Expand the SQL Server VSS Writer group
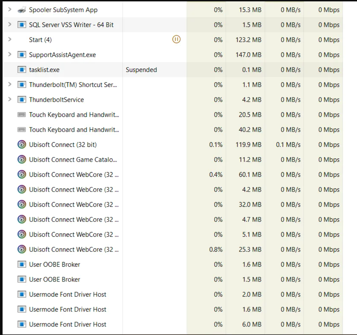The width and height of the screenshot is (357, 335). (10, 25)
